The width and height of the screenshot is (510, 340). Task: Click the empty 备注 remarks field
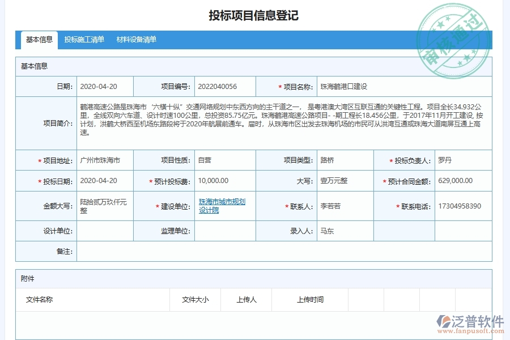[283, 252]
